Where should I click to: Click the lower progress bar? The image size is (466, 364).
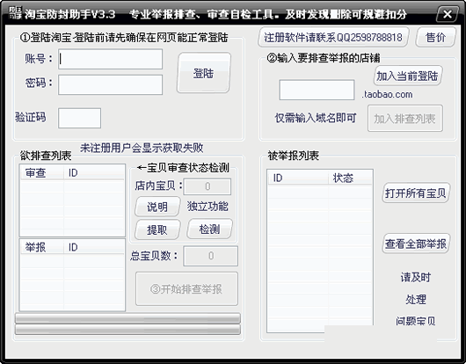click(127, 330)
